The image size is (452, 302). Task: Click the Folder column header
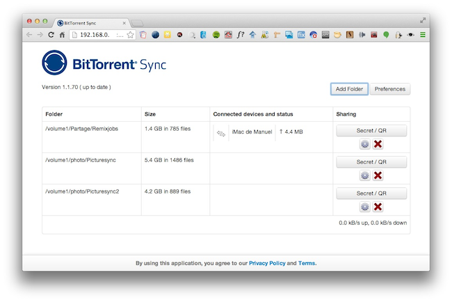54,114
